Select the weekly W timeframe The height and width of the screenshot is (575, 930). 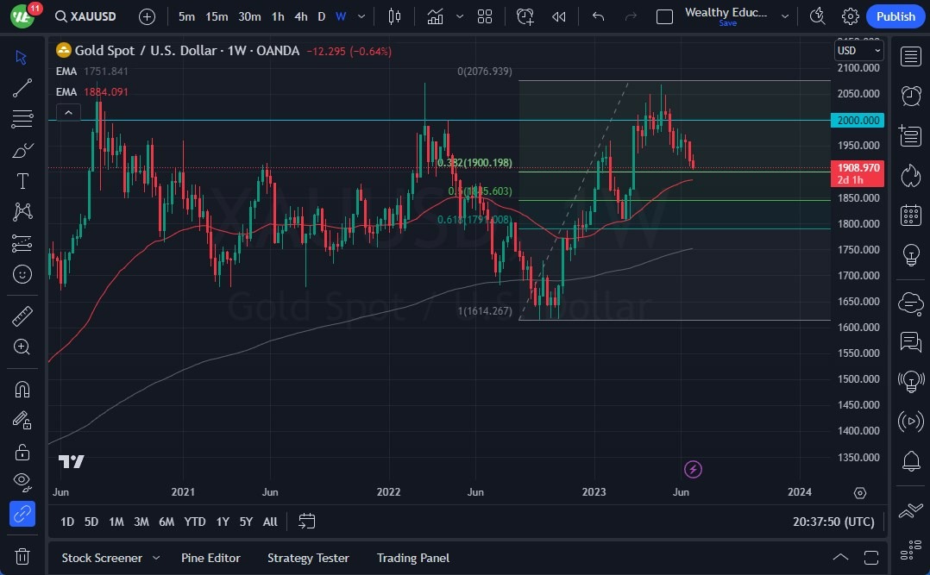341,16
